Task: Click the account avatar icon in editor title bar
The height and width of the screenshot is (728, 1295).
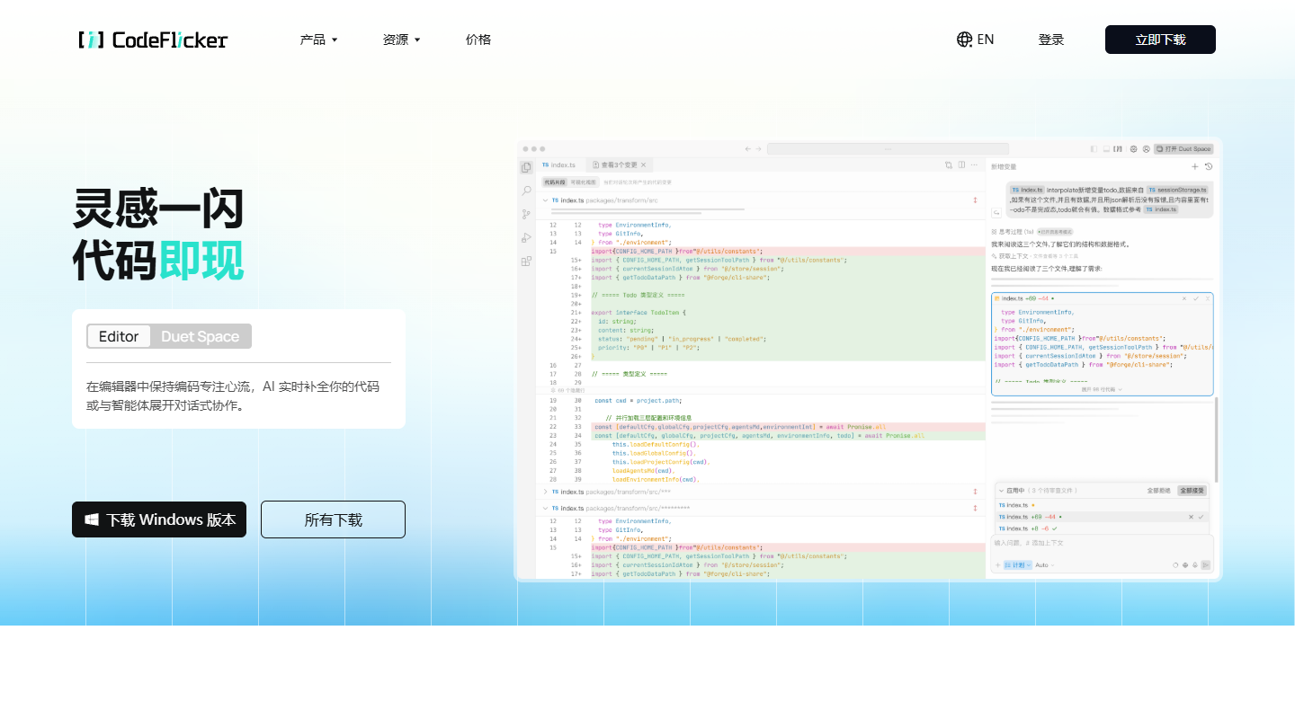Action: point(1146,148)
